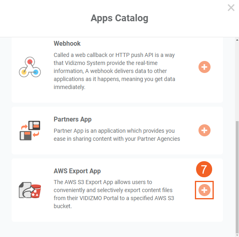
Task: Select the Partners App title
Action: point(73,120)
